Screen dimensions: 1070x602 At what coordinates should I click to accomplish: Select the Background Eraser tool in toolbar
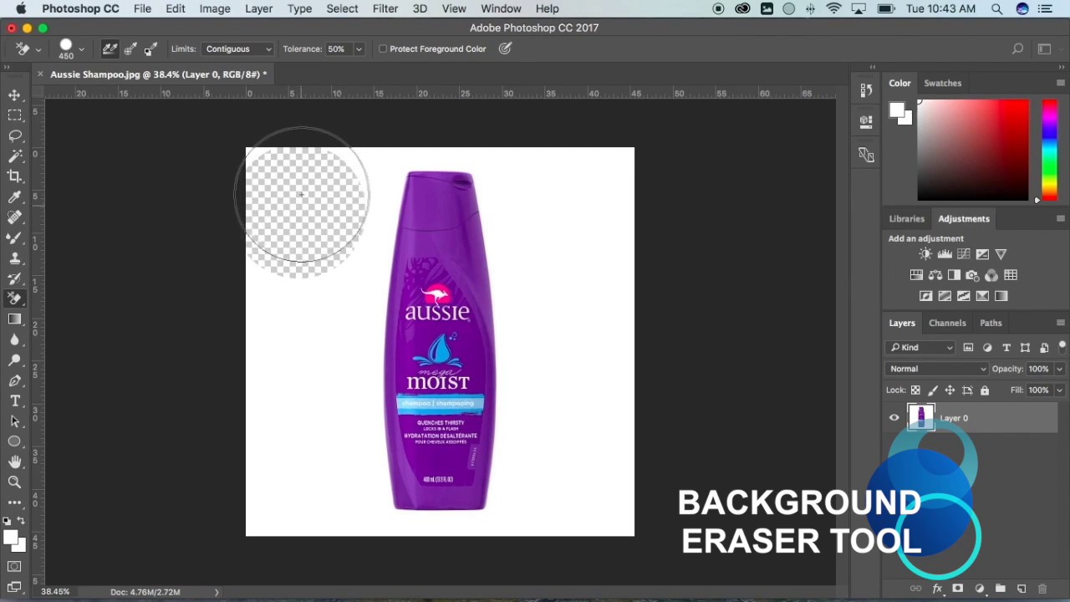tap(15, 298)
